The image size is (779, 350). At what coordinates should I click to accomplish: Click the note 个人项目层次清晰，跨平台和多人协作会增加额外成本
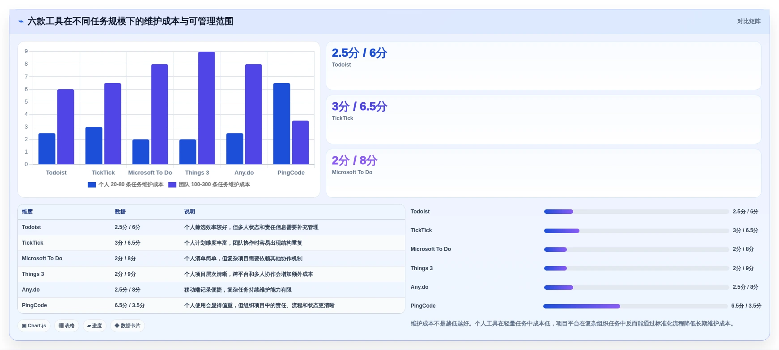click(x=249, y=275)
